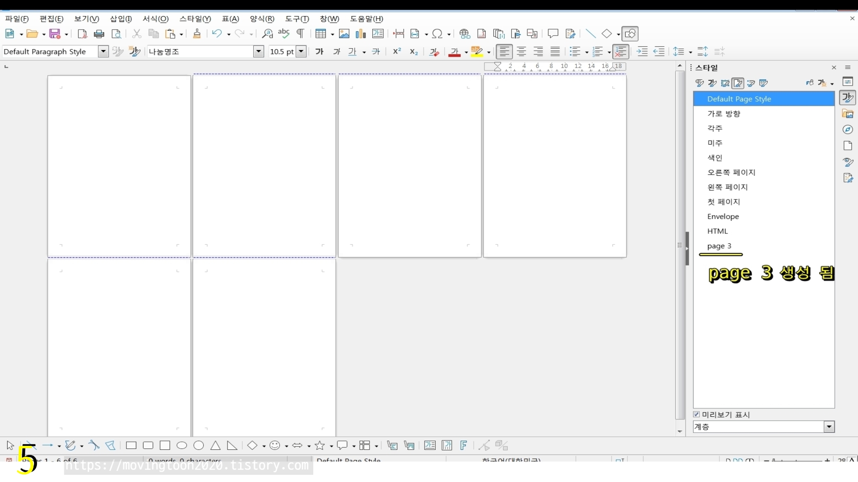The image size is (858, 482).
Task: Open font size 10.5 pt dropdown
Action: pyautogui.click(x=301, y=52)
